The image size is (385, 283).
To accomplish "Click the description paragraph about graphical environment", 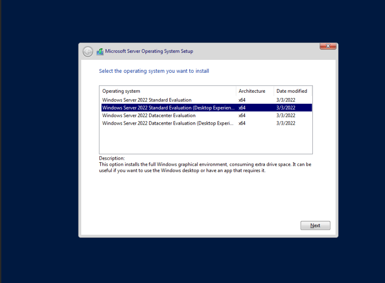I will point(204,167).
